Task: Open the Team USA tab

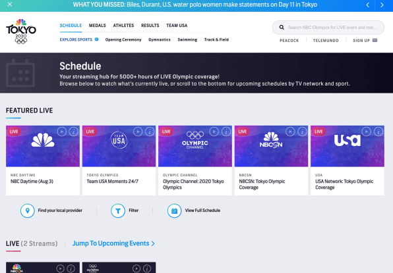Action: point(177,26)
